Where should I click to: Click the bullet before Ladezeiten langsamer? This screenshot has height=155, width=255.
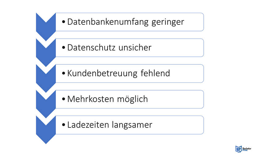tap(64, 125)
